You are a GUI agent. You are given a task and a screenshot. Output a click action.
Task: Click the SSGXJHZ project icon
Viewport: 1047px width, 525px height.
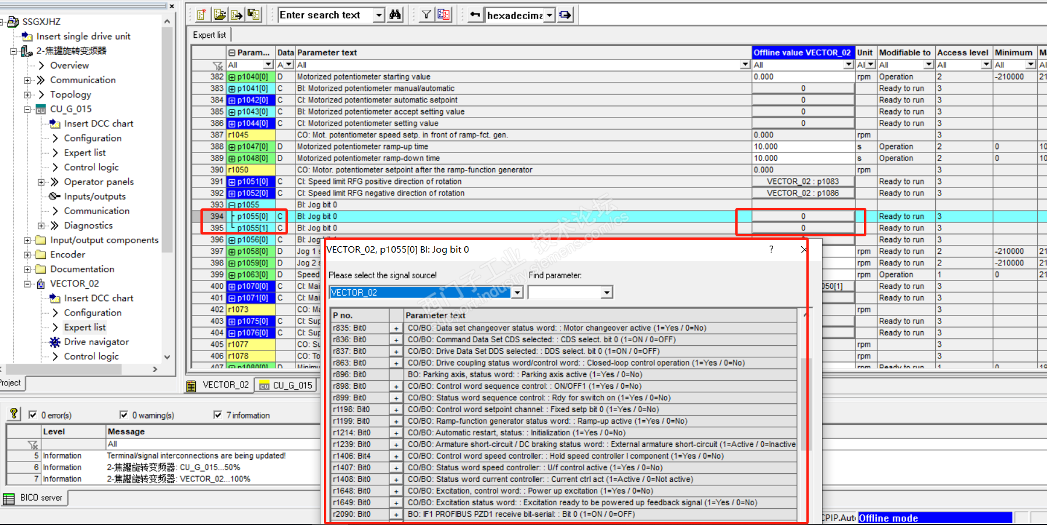[x=13, y=22]
